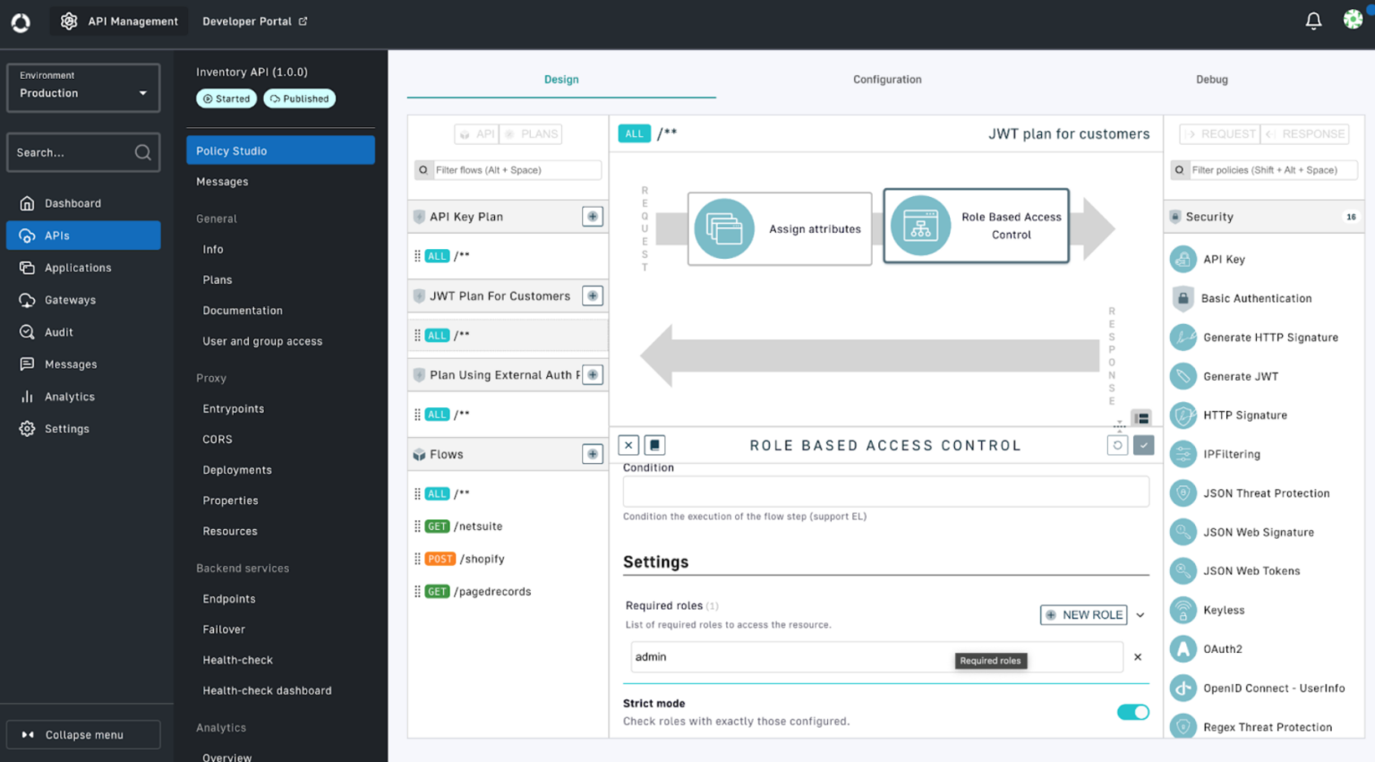Disable the Strict mode toggle

point(1133,712)
